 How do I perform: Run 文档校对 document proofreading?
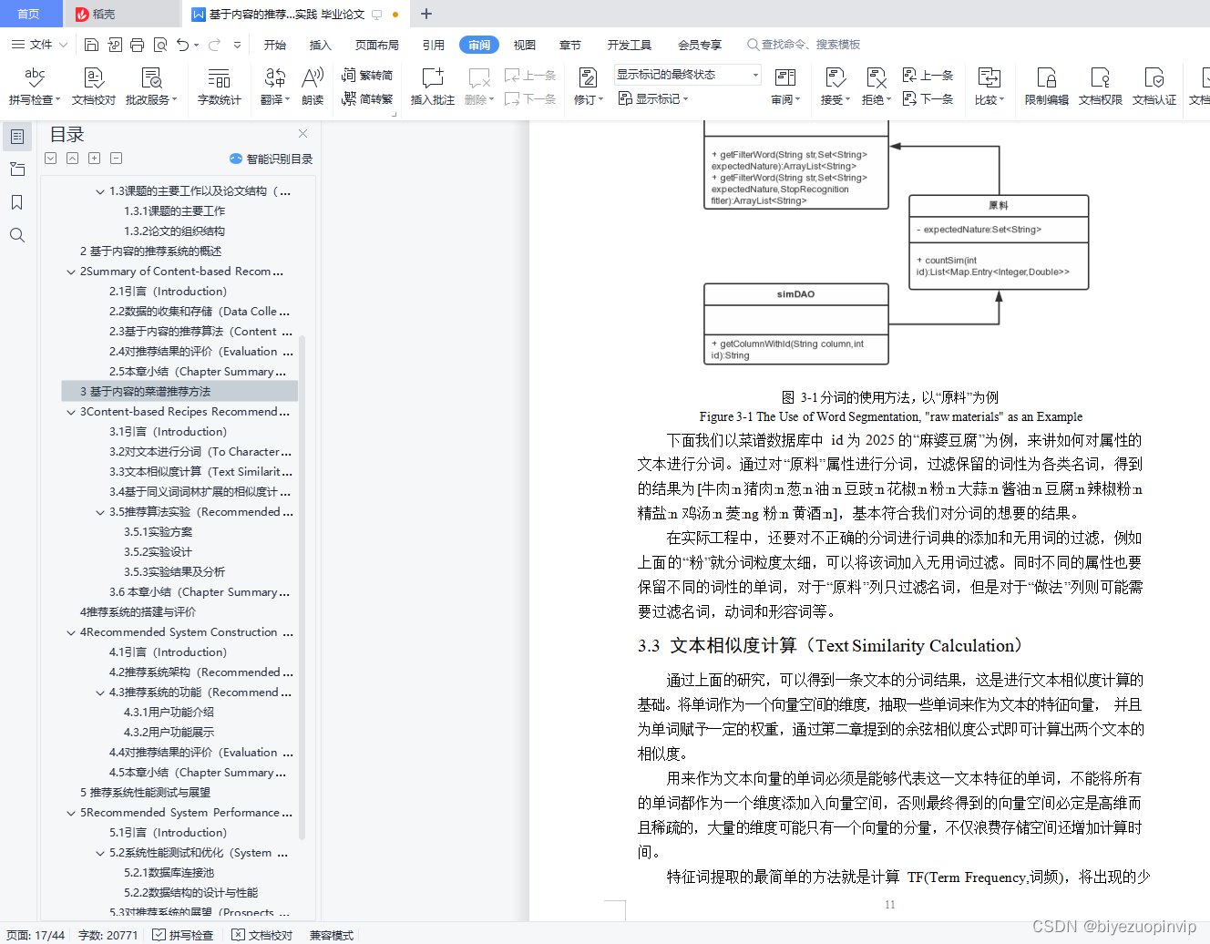coord(94,87)
